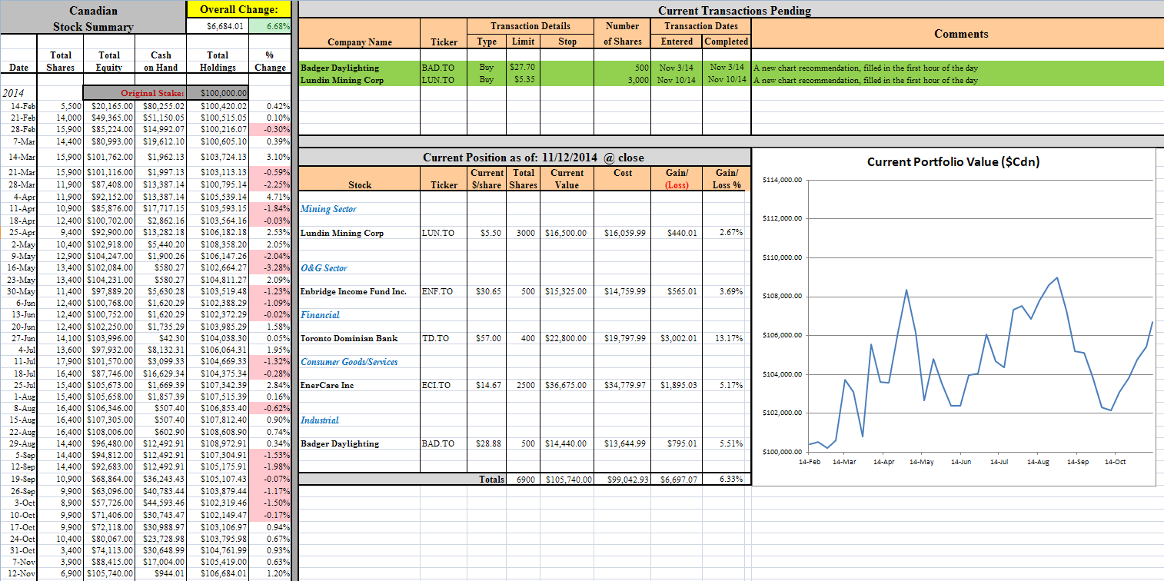Image resolution: width=1164 pixels, height=581 pixels.
Task: Select the 13.17% gain percentage cell
Action: click(x=727, y=338)
